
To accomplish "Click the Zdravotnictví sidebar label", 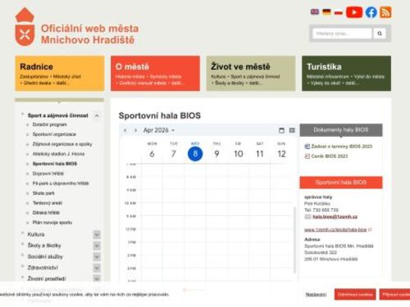I will pos(43,268).
